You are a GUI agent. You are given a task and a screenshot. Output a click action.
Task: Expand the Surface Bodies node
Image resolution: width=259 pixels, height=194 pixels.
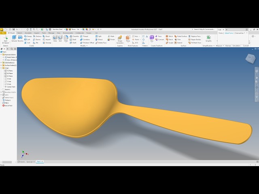point(1,65)
